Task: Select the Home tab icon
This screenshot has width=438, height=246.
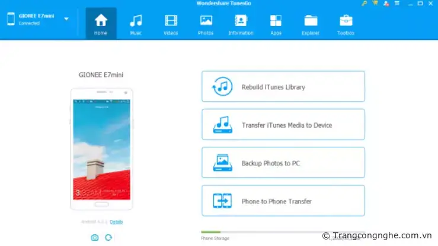Action: tap(101, 24)
